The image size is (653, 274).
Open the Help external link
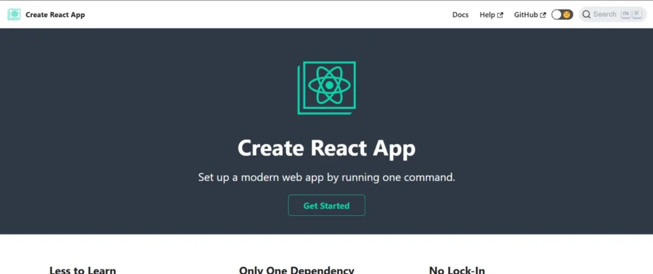coord(492,15)
